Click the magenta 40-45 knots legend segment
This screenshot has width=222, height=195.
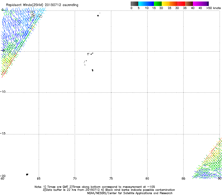[x=197, y=4]
